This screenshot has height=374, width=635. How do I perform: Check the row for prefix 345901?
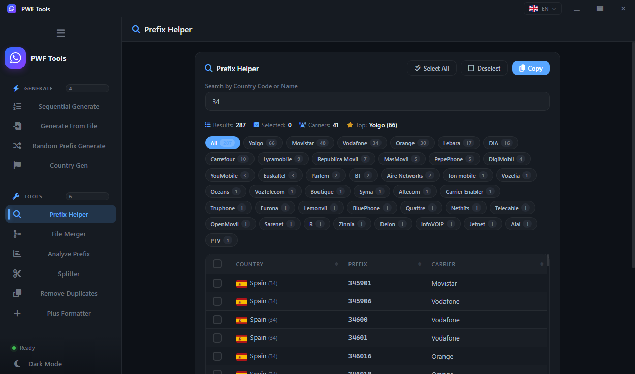point(217,283)
